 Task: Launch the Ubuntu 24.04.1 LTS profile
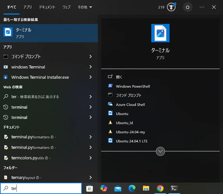point(132,141)
